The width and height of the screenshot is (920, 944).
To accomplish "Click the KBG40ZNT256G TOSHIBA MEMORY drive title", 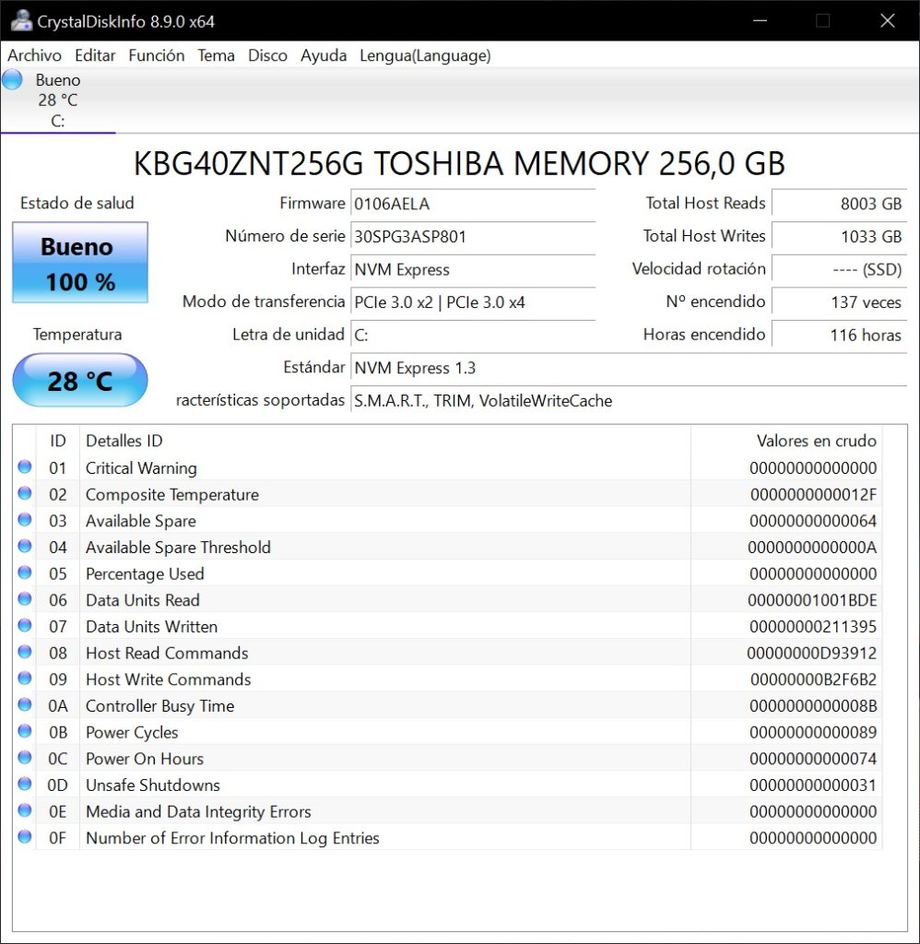I will pos(460,164).
